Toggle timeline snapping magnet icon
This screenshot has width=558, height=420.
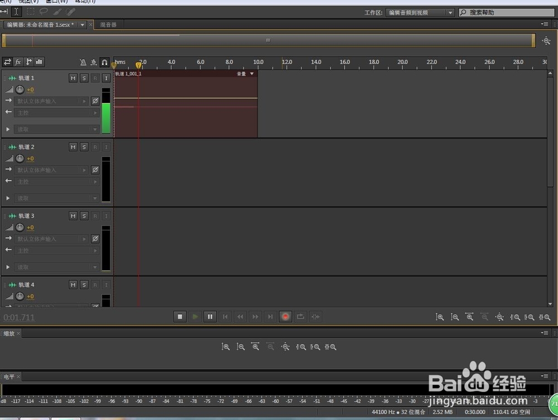point(104,63)
